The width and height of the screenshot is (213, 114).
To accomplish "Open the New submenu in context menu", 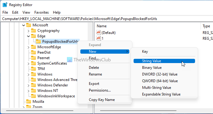I will [x=105, y=52].
